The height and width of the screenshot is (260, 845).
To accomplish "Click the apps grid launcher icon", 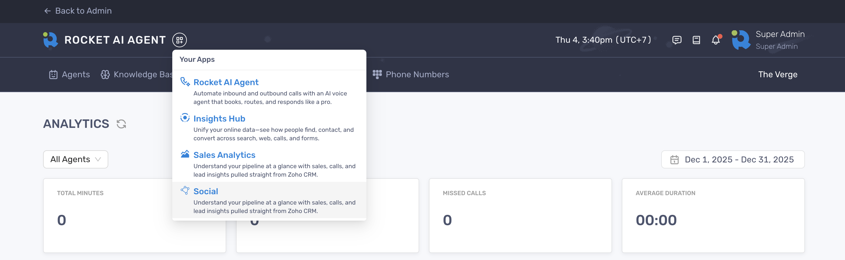I will pos(180,40).
